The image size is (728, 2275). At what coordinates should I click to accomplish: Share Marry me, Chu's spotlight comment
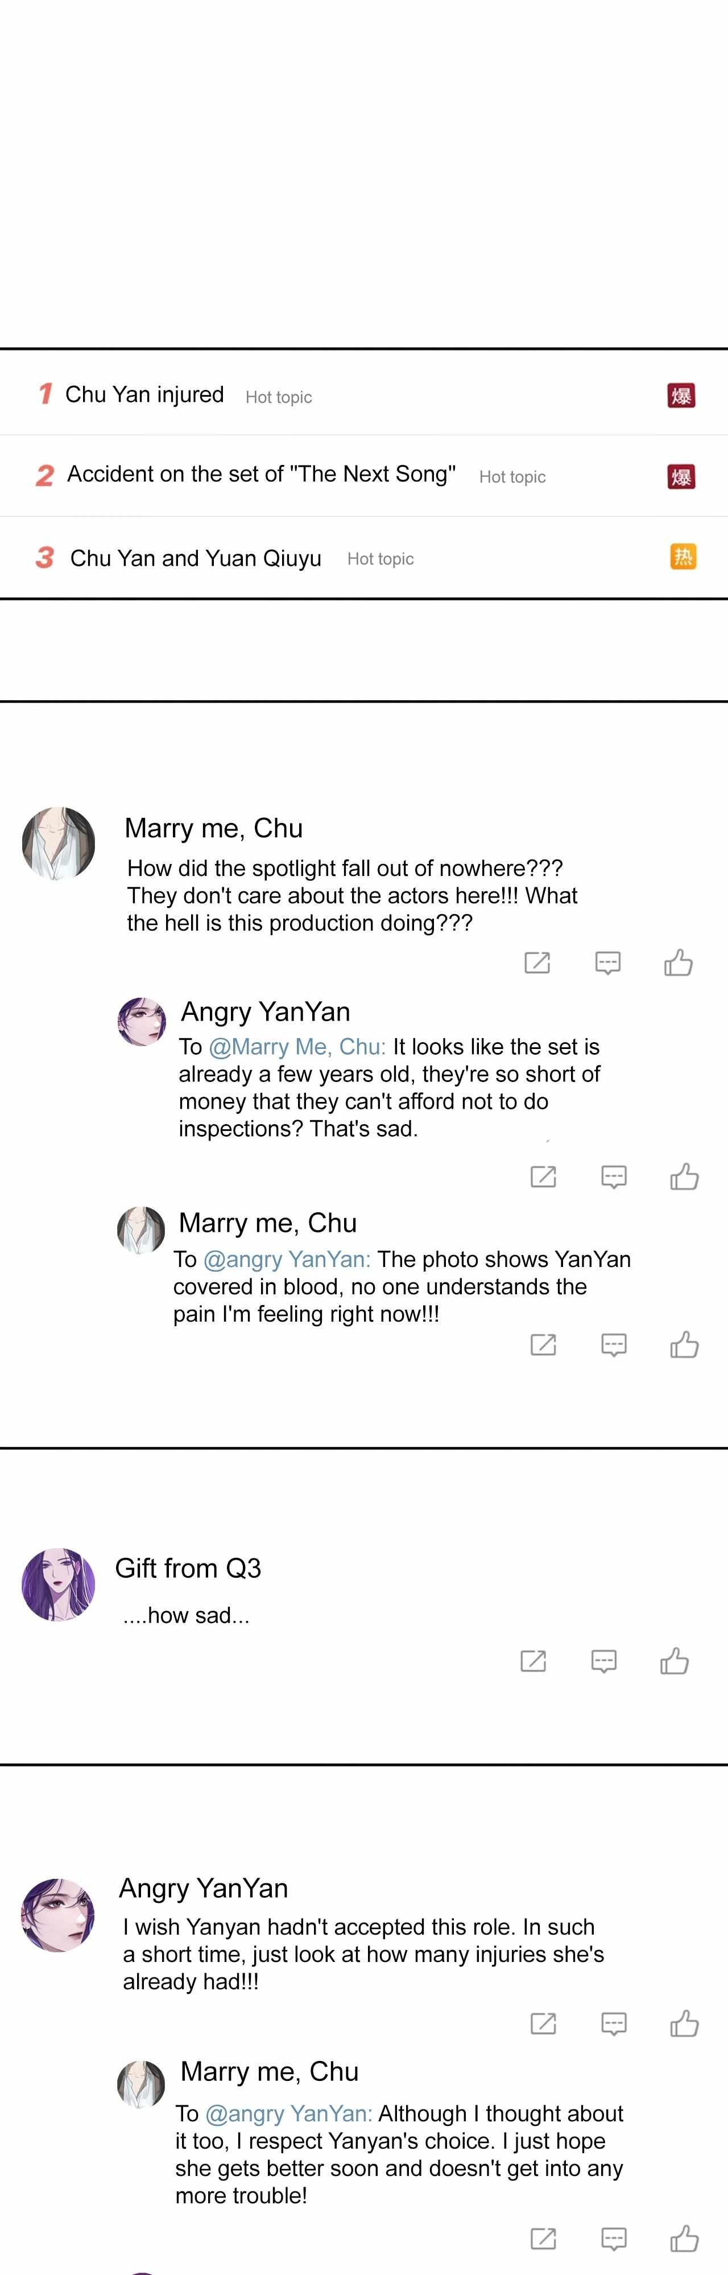[536, 962]
